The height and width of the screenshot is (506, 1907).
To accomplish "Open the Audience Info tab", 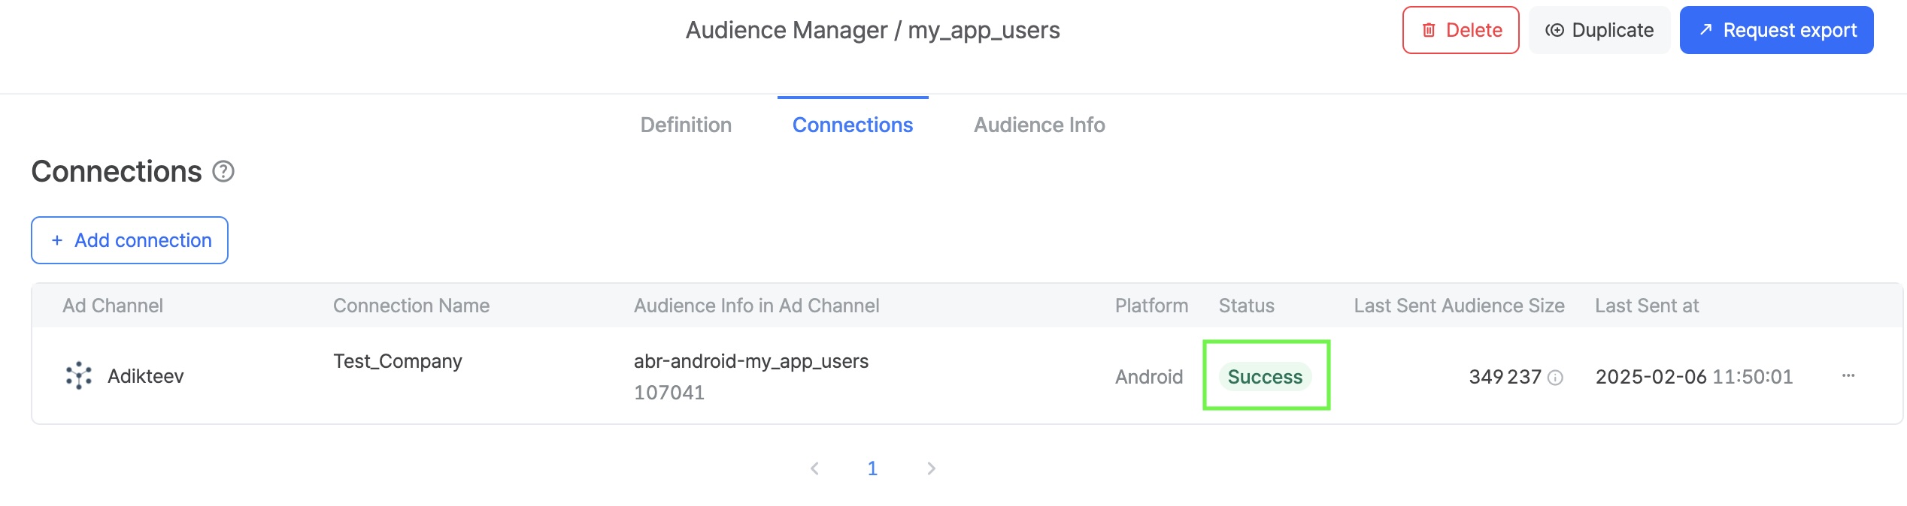I will coord(1039,125).
